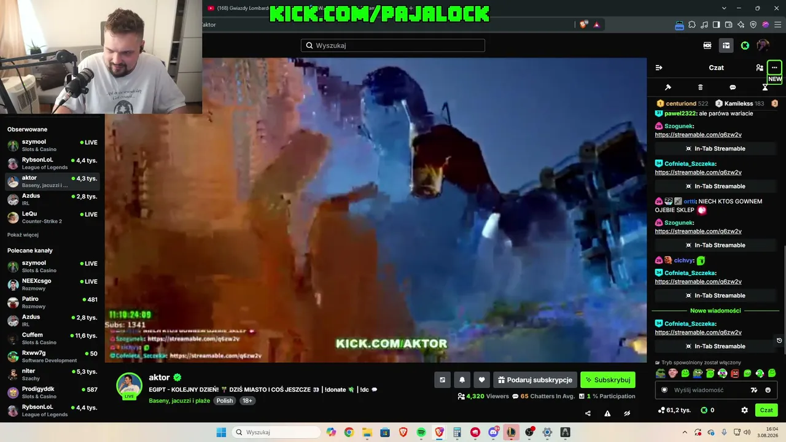This screenshot has width=786, height=442.
Task: Open chat settings gear icon
Action: (744, 410)
